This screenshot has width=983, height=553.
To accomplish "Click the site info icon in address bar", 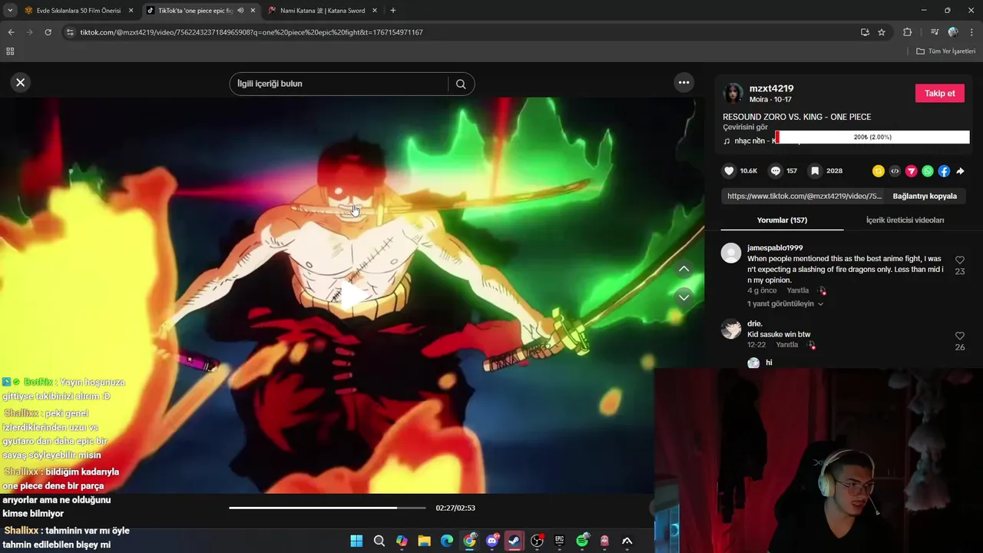I will click(70, 32).
